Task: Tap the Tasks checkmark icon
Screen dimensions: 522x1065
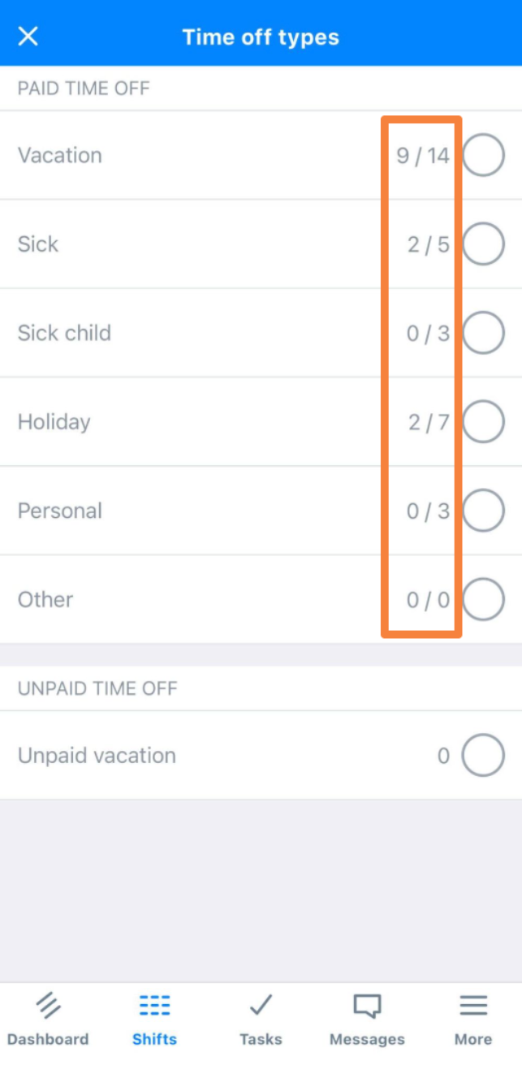Action: pyautogui.click(x=261, y=1006)
